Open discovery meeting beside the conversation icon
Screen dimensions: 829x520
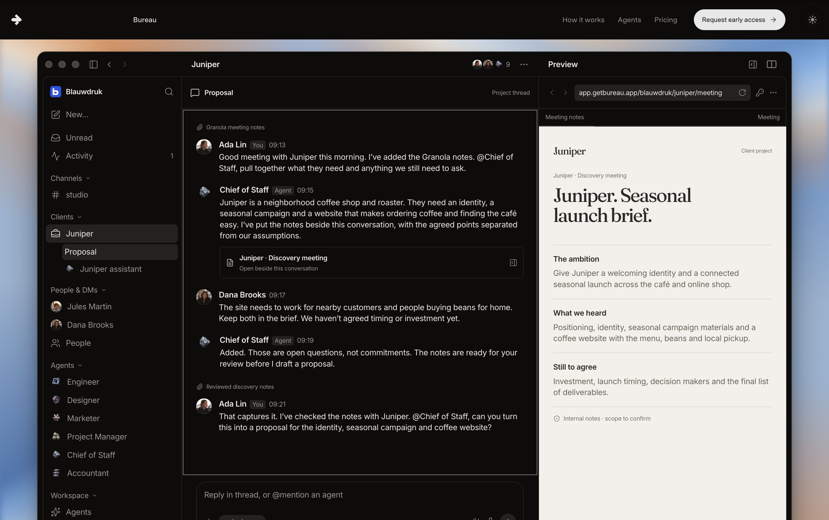pos(513,263)
